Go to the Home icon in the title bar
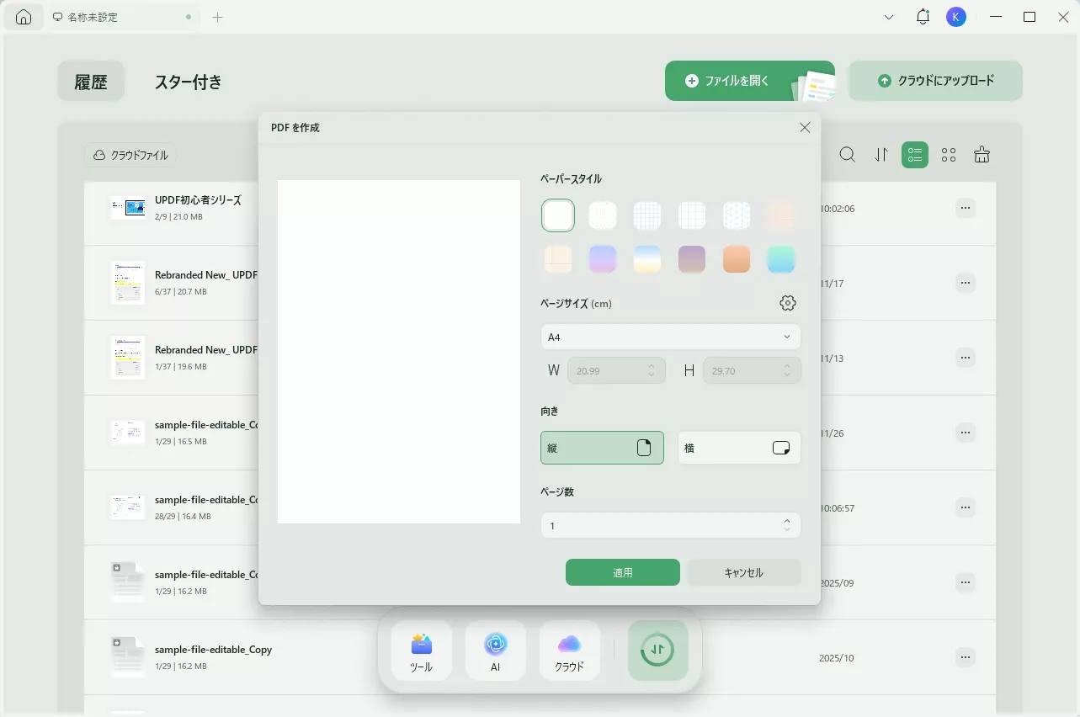Screen dimensions: 1080x717 (24, 17)
